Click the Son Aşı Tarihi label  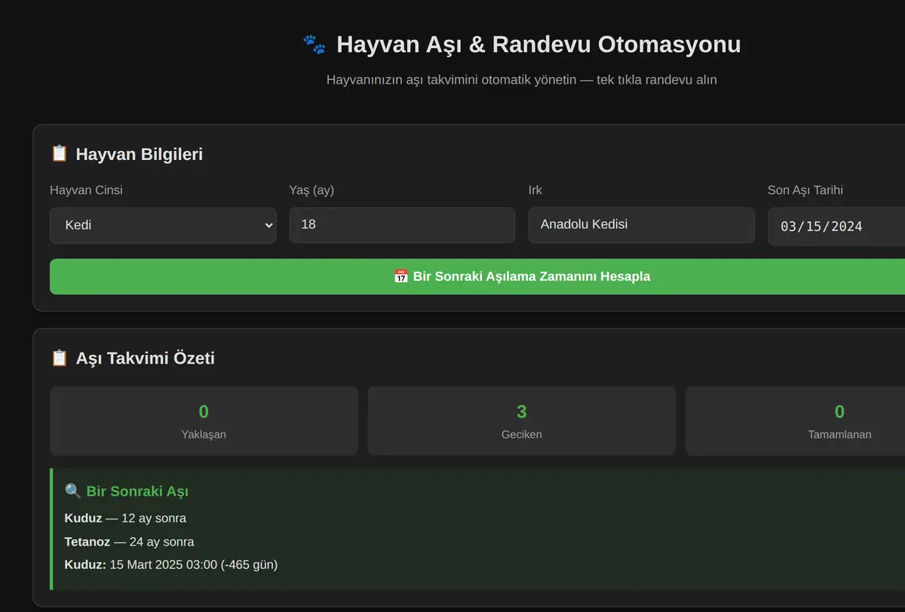click(x=805, y=190)
